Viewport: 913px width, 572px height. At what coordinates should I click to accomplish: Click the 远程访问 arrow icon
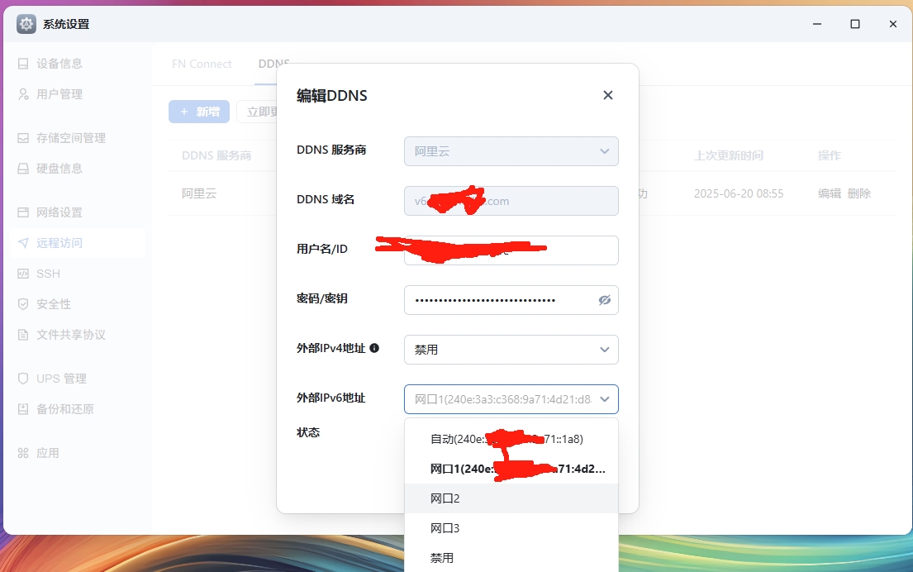(23, 243)
